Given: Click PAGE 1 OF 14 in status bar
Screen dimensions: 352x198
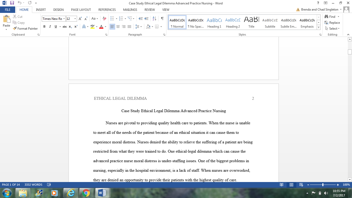Looking at the screenshot, I should (x=11, y=185).
